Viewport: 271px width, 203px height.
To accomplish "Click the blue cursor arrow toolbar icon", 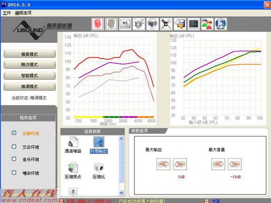I will [221, 24].
